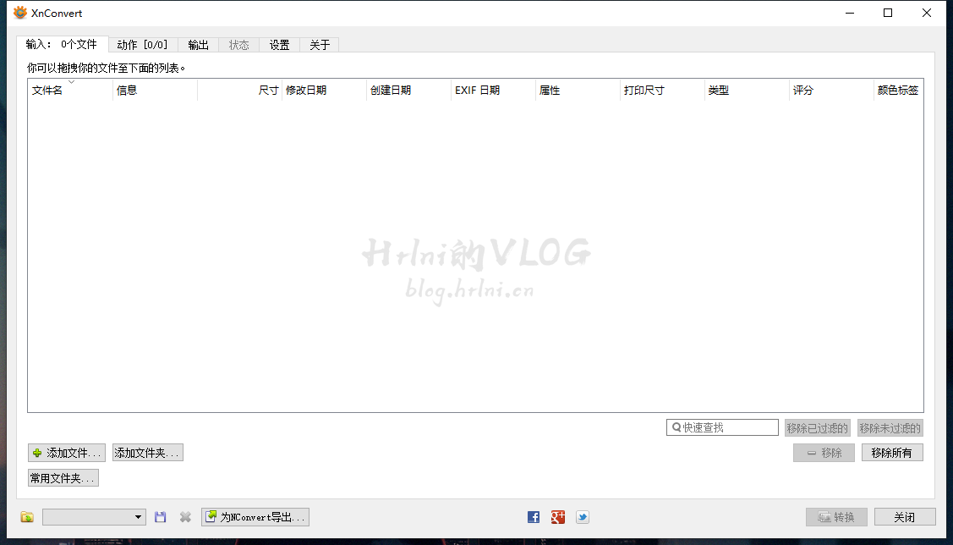Switch to the 动作 [0/0] tab

point(143,45)
